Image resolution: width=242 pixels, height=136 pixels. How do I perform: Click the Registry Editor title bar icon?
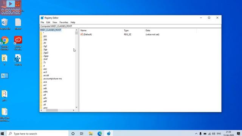[42, 18]
